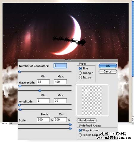Click the Randomize button
The height and width of the screenshot is (142, 134).
(x=86, y=121)
